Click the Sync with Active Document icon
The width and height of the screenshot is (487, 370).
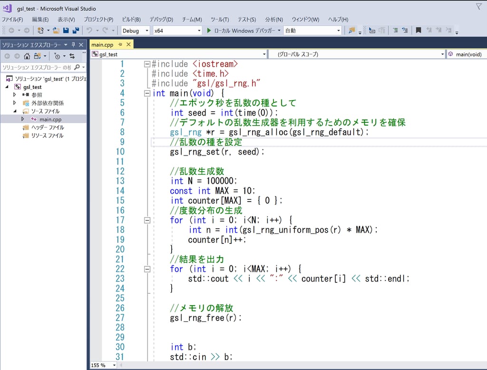(x=72, y=56)
